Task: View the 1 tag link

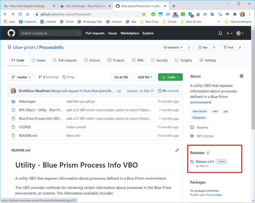Action: point(68,77)
